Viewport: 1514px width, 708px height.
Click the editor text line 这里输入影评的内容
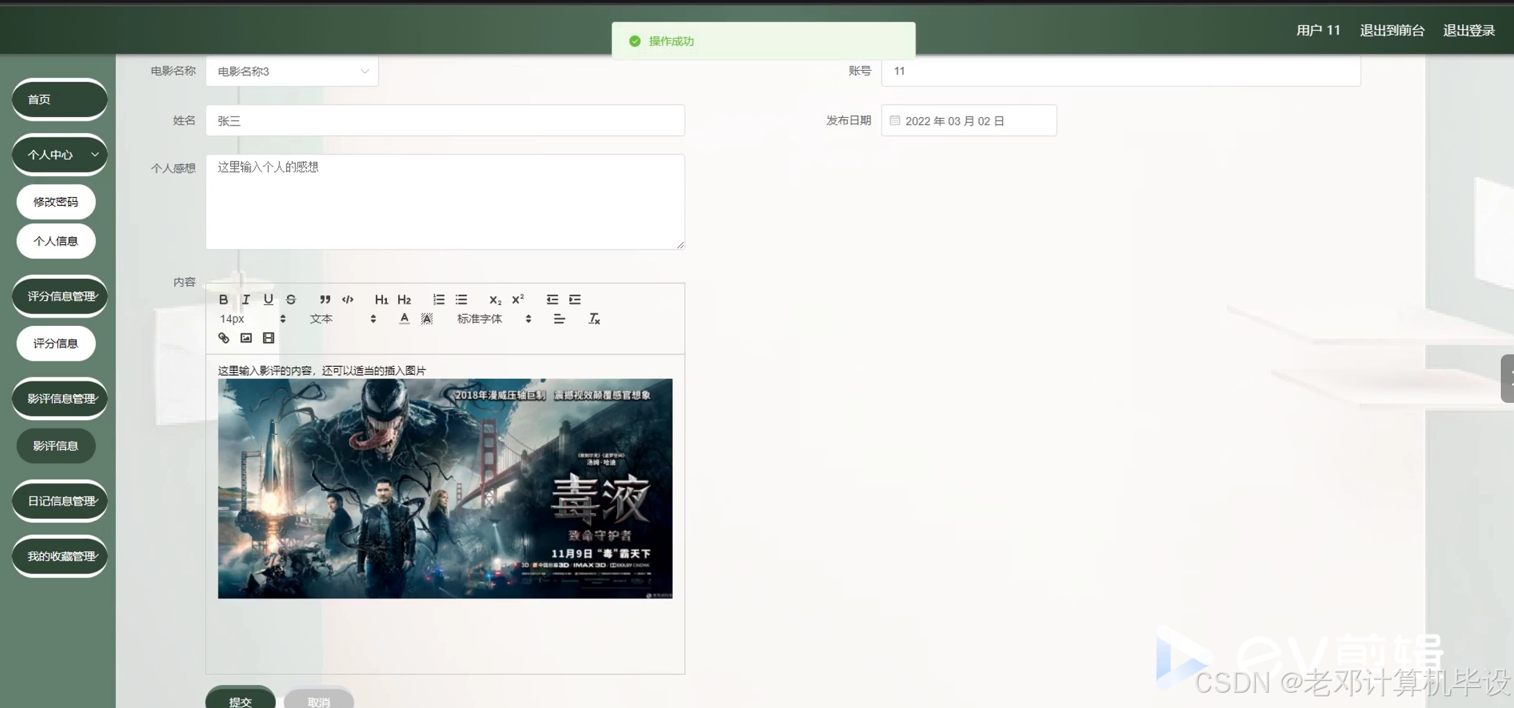(322, 371)
